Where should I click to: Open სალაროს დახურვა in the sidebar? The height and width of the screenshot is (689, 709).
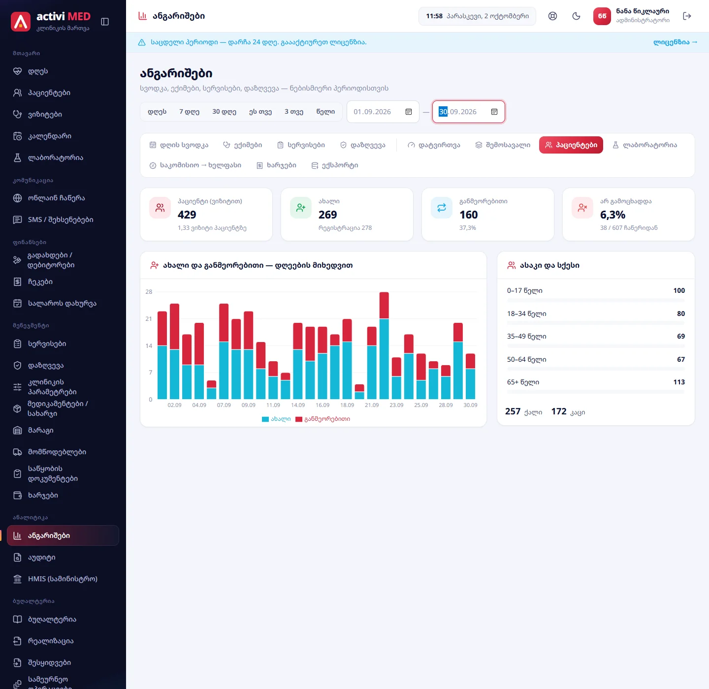63,304
